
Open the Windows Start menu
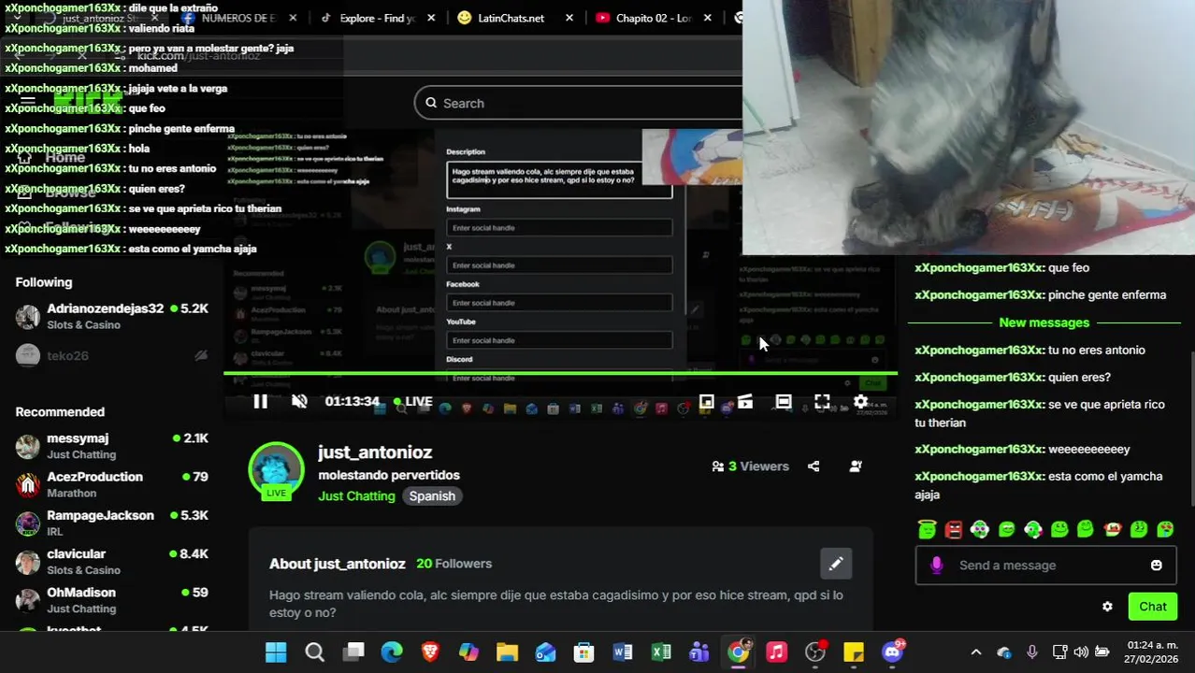click(x=276, y=652)
